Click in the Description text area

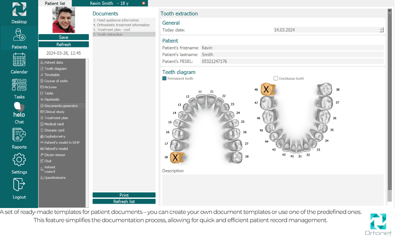273,190
